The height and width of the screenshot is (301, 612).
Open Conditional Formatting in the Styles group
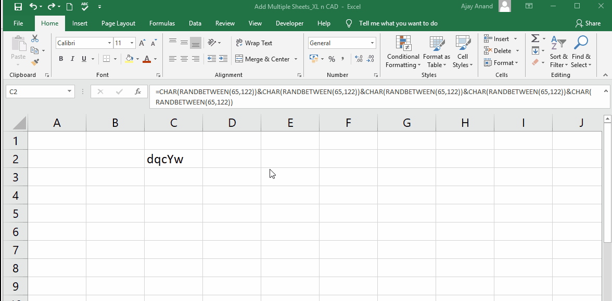[x=403, y=52]
